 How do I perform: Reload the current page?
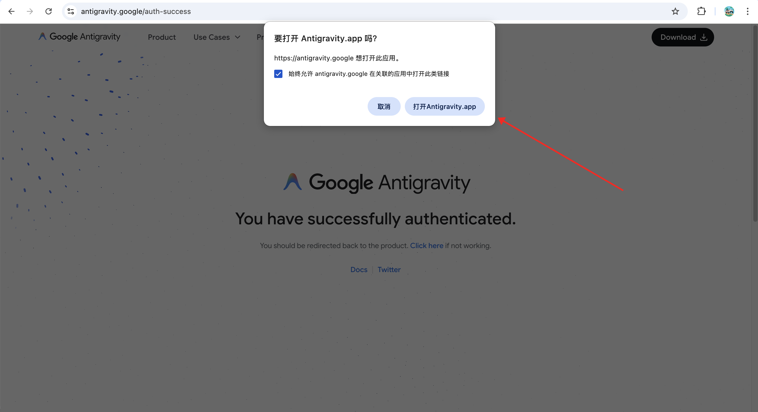click(49, 11)
